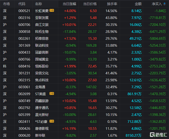Click net buy -7718.81万 for 亚联发展

tap(157, 18)
